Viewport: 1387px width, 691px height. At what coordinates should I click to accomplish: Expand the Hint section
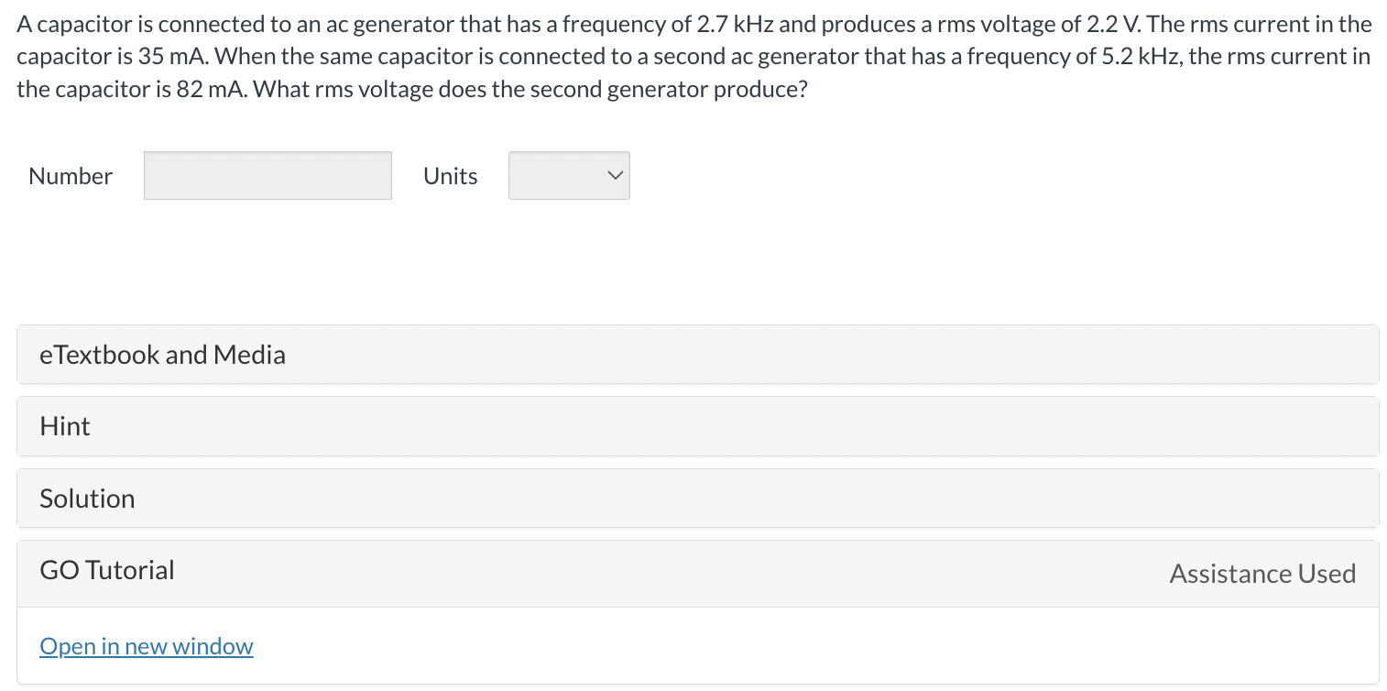(x=697, y=426)
